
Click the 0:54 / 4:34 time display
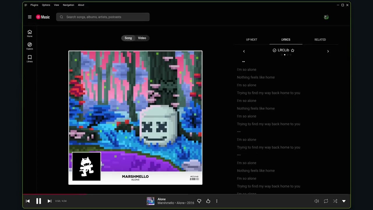coord(61,201)
